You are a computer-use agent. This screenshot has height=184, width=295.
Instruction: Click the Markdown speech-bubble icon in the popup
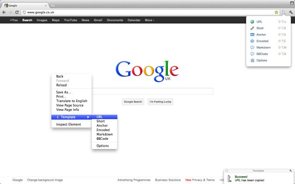pyautogui.click(x=252, y=47)
